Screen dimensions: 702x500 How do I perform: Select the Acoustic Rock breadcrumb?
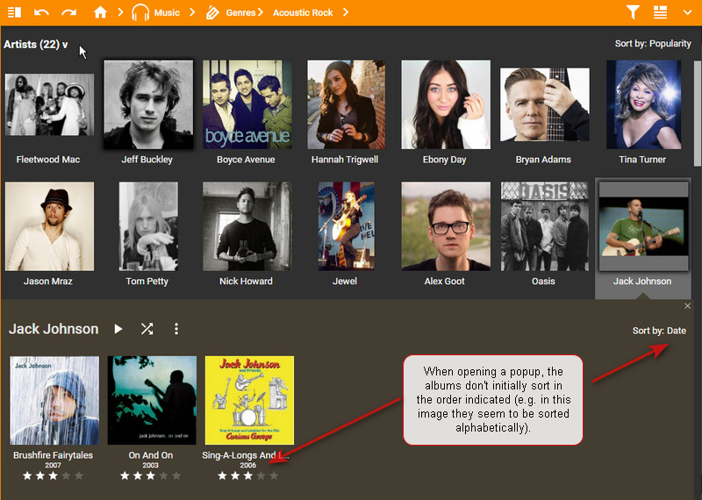tap(303, 12)
